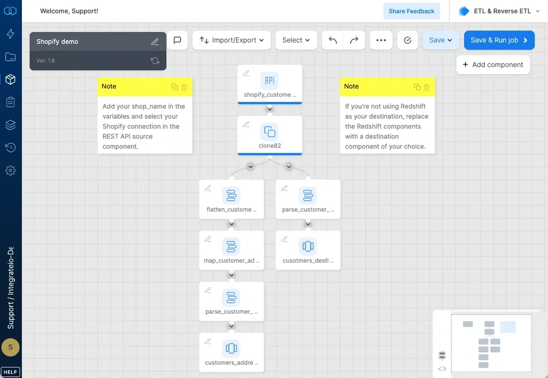Screen dimensions: 548x378
Task: Toggle the code view with the <> icon near minimap
Action: click(442, 368)
